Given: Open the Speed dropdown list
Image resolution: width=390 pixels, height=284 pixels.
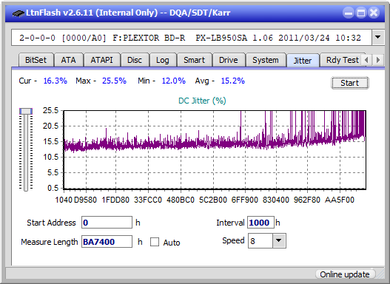Looking at the screenshot, I should coord(279,240).
